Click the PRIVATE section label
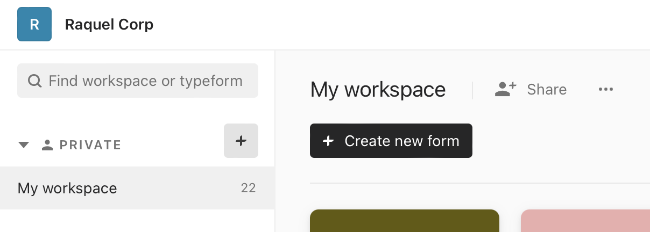 pyautogui.click(x=90, y=145)
